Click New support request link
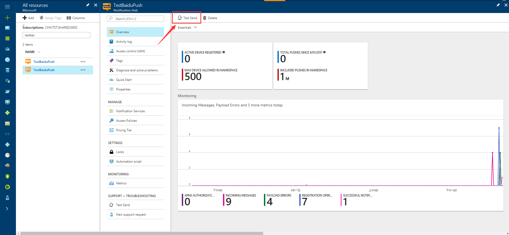The width and height of the screenshot is (509, 235). click(131, 215)
